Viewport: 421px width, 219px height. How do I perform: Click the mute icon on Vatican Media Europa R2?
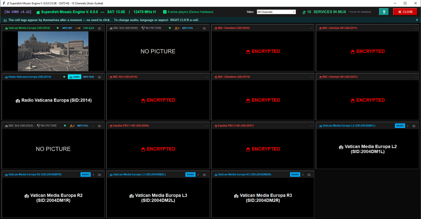point(99,175)
